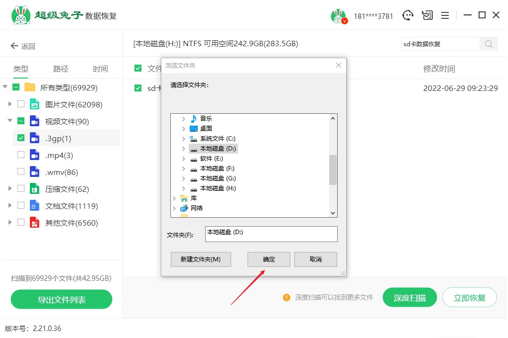
Task: Open the feedback message icon
Action: point(427,15)
